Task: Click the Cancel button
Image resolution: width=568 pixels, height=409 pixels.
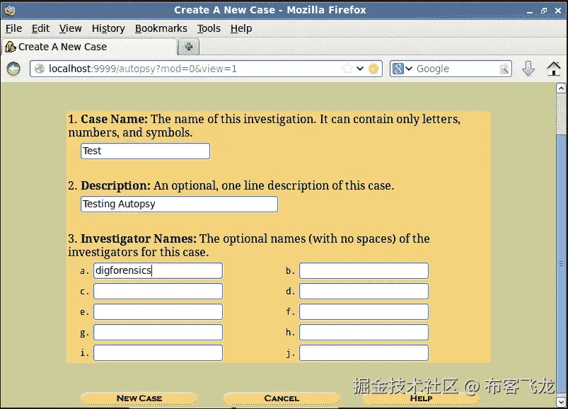Action: [x=282, y=398]
